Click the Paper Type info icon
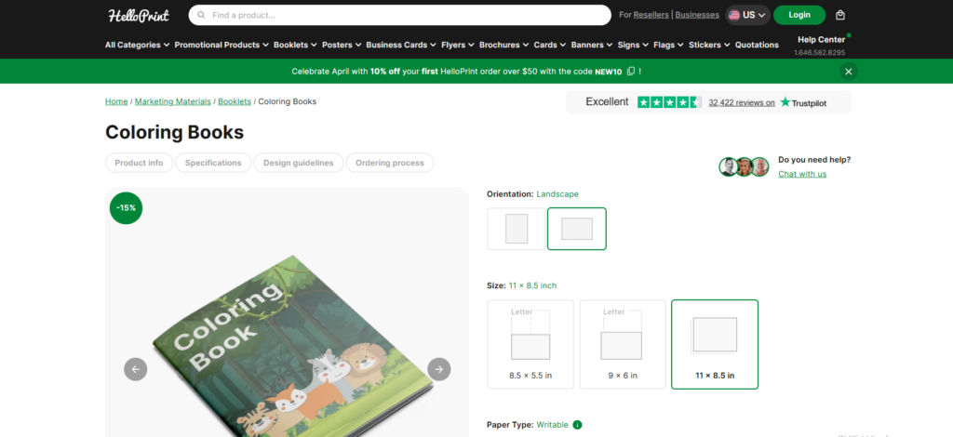The width and height of the screenshot is (953, 437). coord(577,425)
